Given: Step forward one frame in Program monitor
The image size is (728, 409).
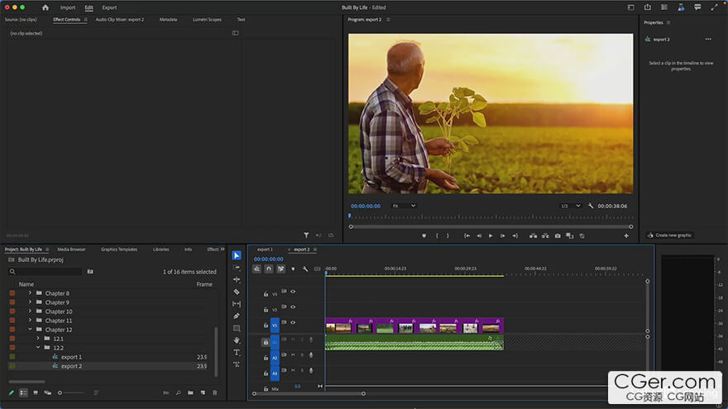Looking at the screenshot, I should tap(503, 235).
